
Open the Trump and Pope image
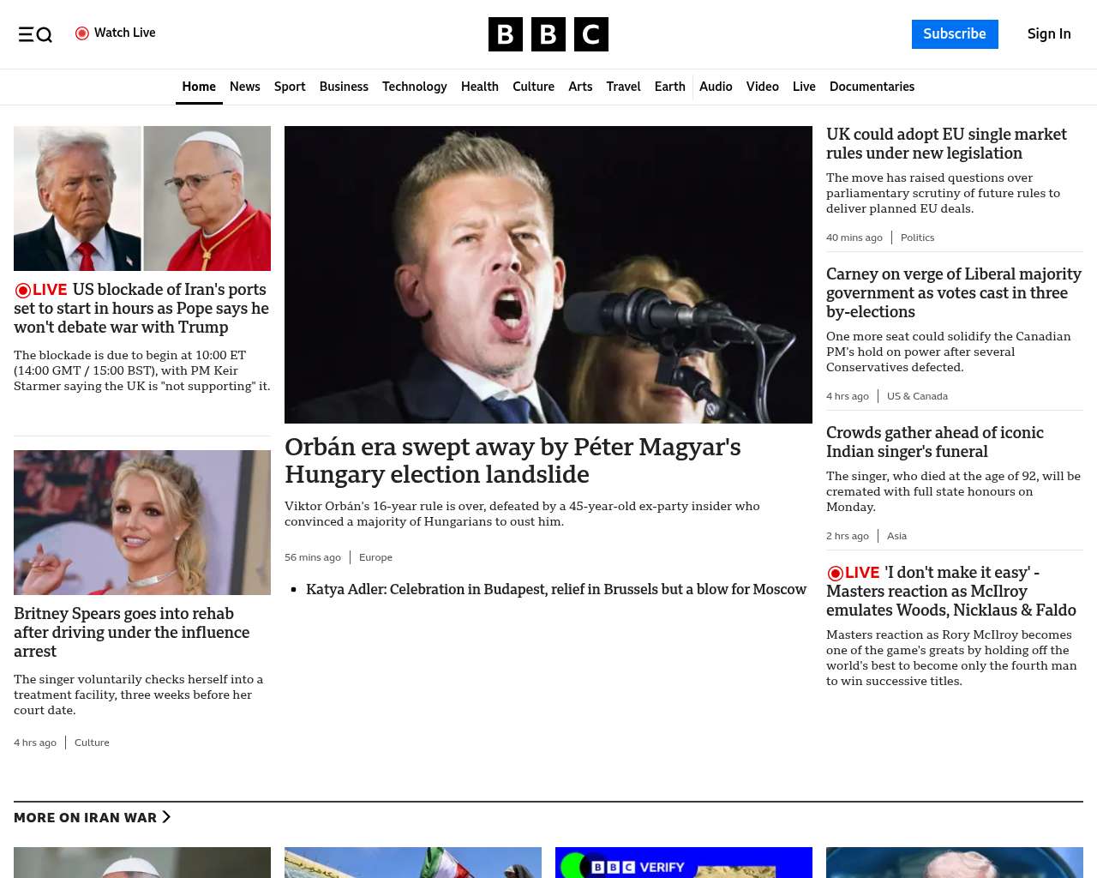142,198
